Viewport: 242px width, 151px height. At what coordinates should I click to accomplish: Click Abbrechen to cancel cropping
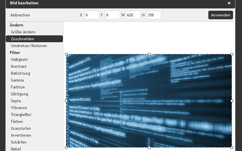pyautogui.click(x=20, y=15)
